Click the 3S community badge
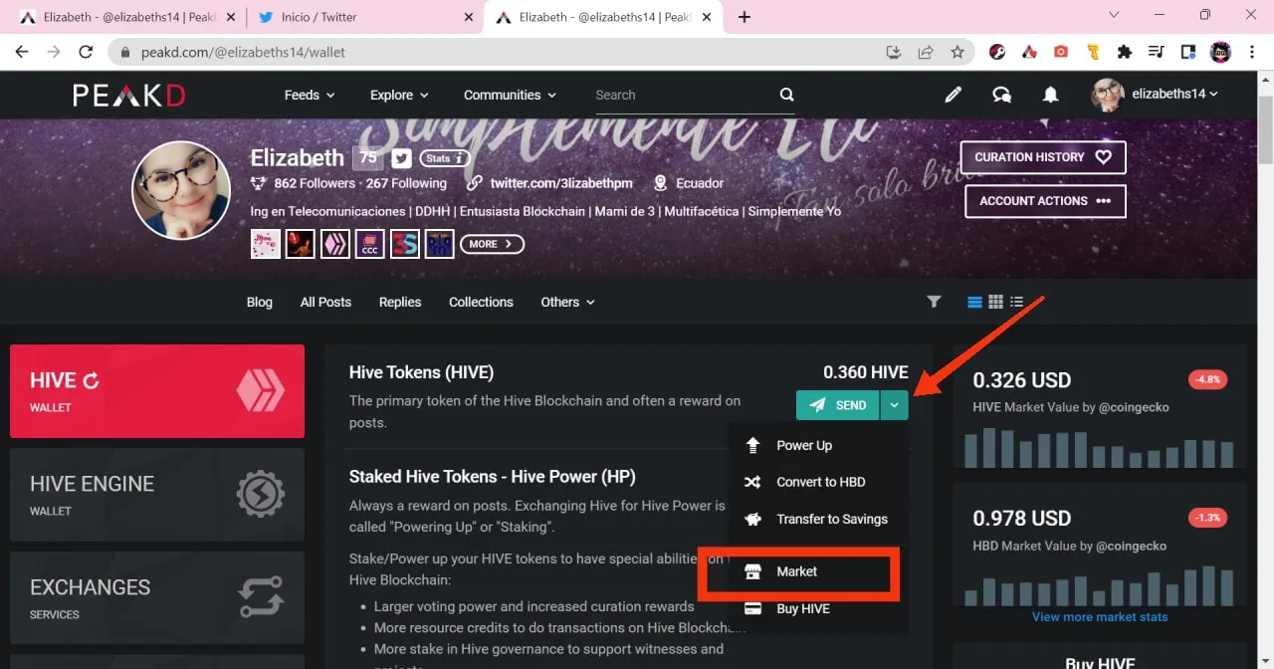1274x669 pixels. (404, 244)
